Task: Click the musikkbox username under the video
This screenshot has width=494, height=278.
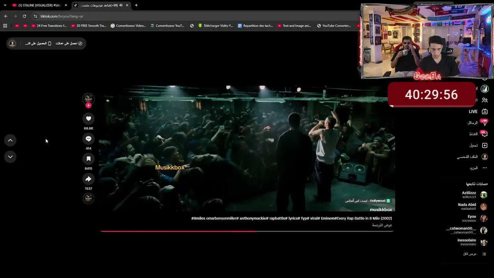Action: pos(381,210)
